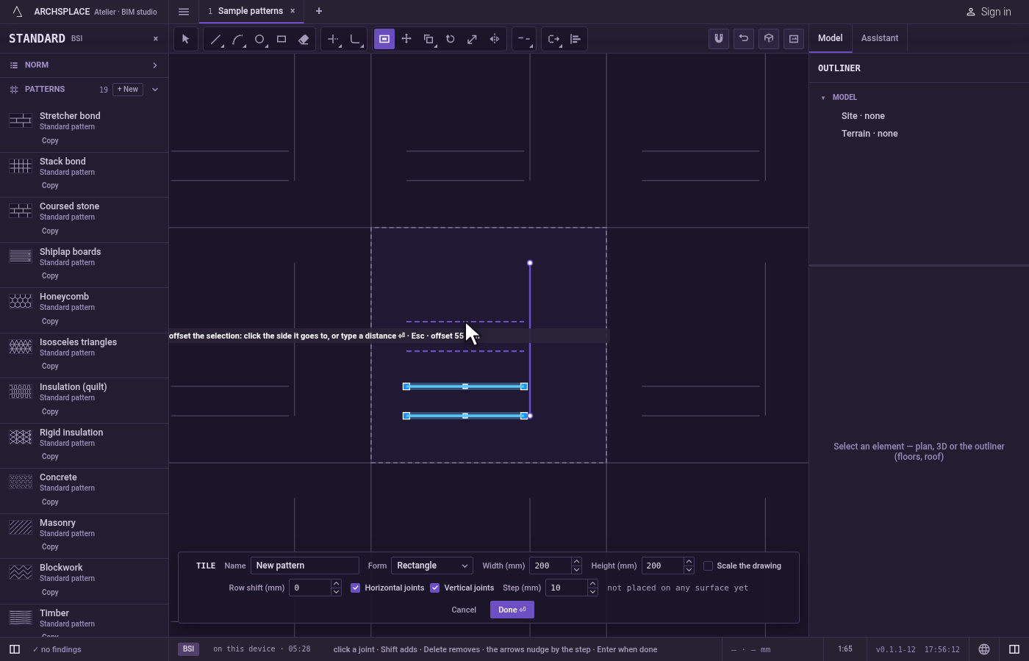Collapse the PATTERNS section
1029x661 pixels.
pyautogui.click(x=155, y=90)
